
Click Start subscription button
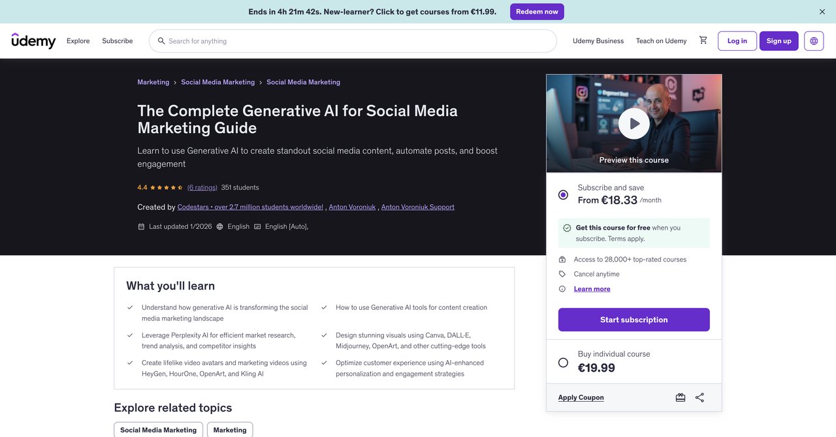(x=634, y=320)
